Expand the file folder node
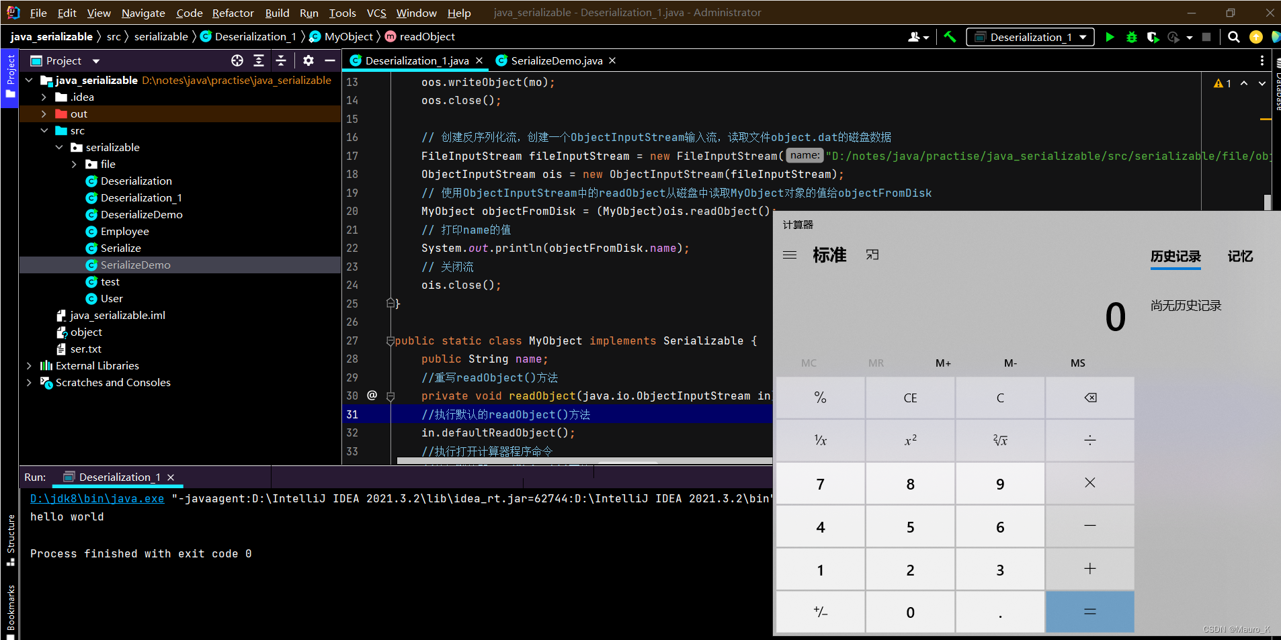Screen dimensions: 1281x640 tap(74, 164)
